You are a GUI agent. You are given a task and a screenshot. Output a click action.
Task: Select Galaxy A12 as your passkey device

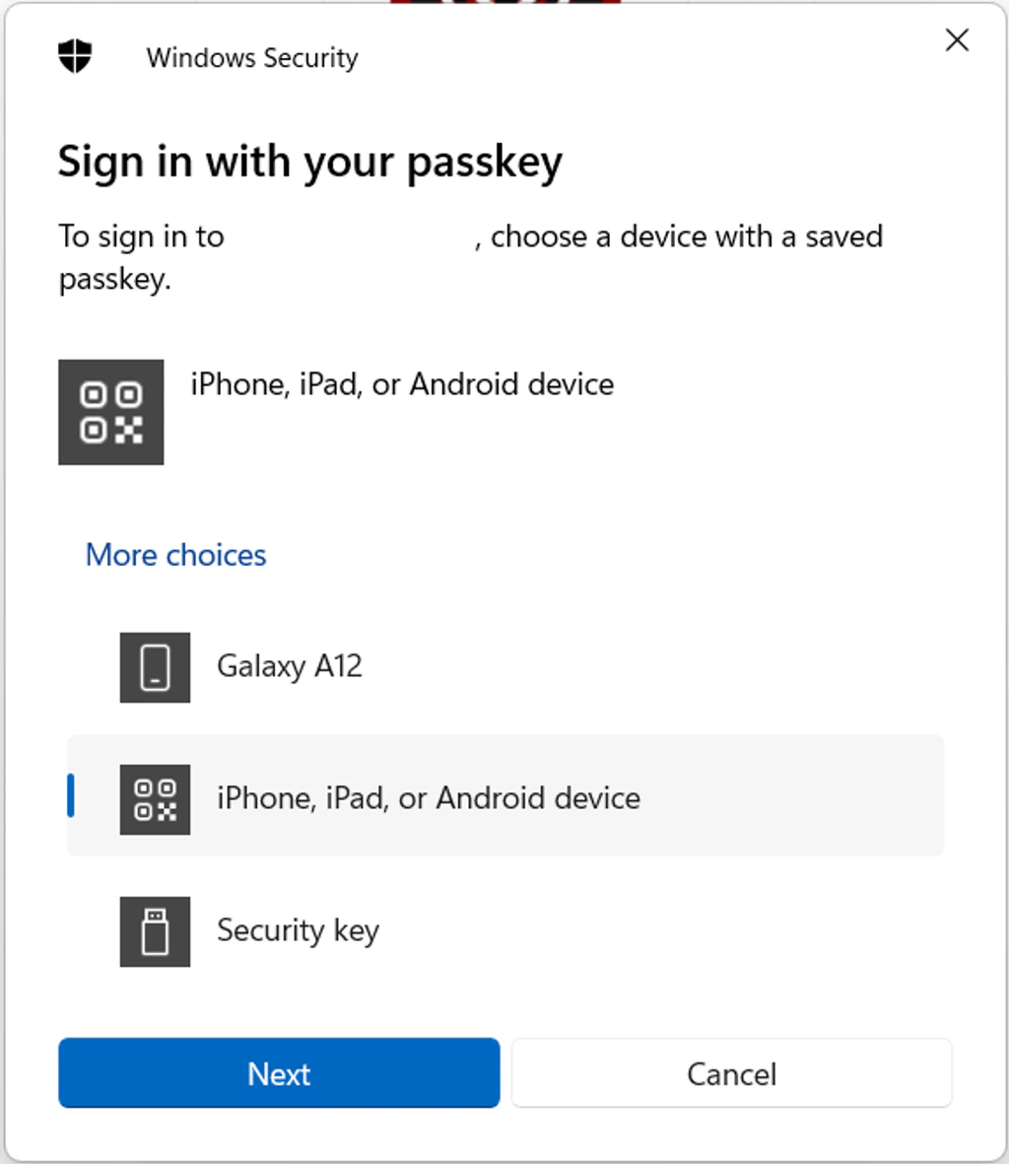point(290,667)
